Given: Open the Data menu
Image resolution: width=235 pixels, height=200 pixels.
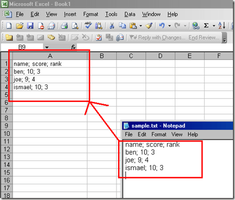Looking at the screenshot, I should pos(130,14).
